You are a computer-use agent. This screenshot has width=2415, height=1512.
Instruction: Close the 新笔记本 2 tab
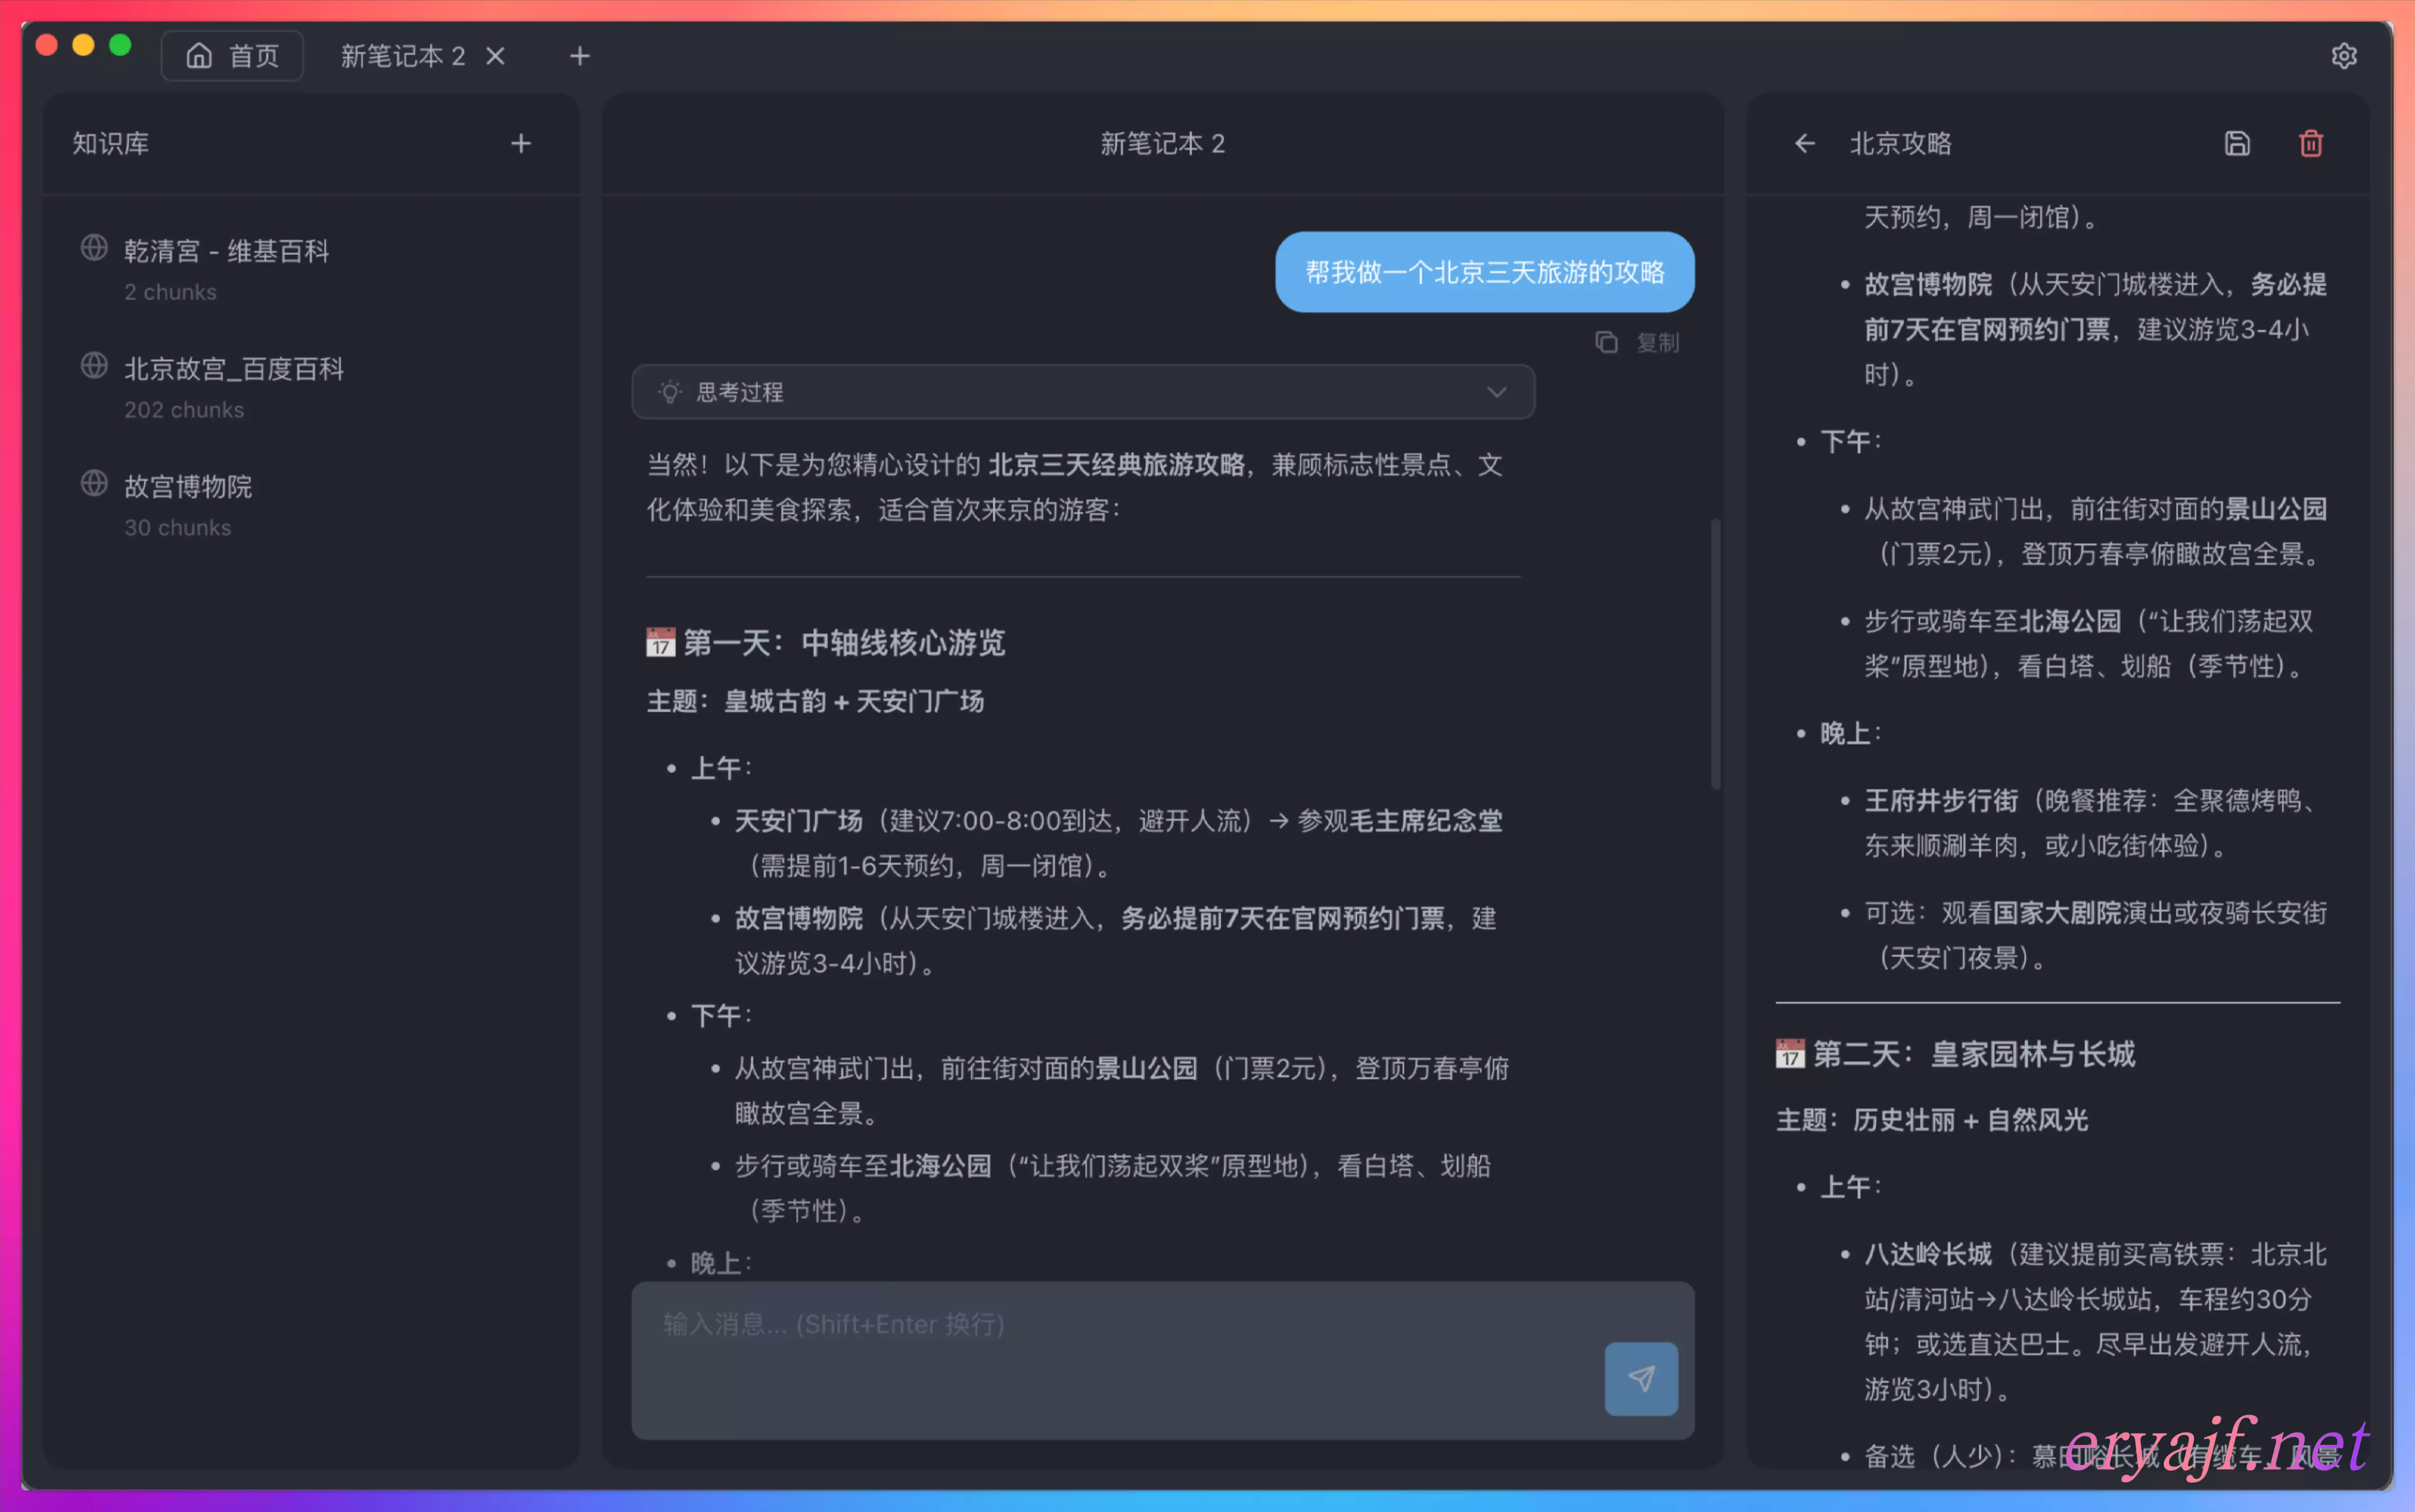495,56
